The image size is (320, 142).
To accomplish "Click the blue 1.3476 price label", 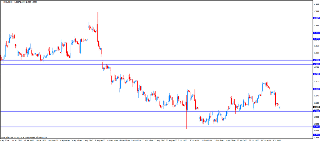I will (x=316, y=135).
